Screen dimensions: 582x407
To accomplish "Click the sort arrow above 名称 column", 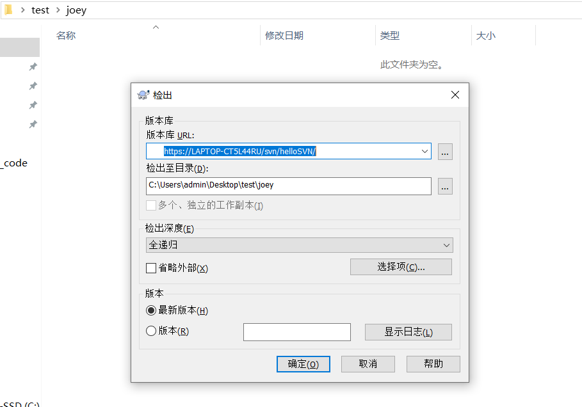I will click(x=156, y=27).
